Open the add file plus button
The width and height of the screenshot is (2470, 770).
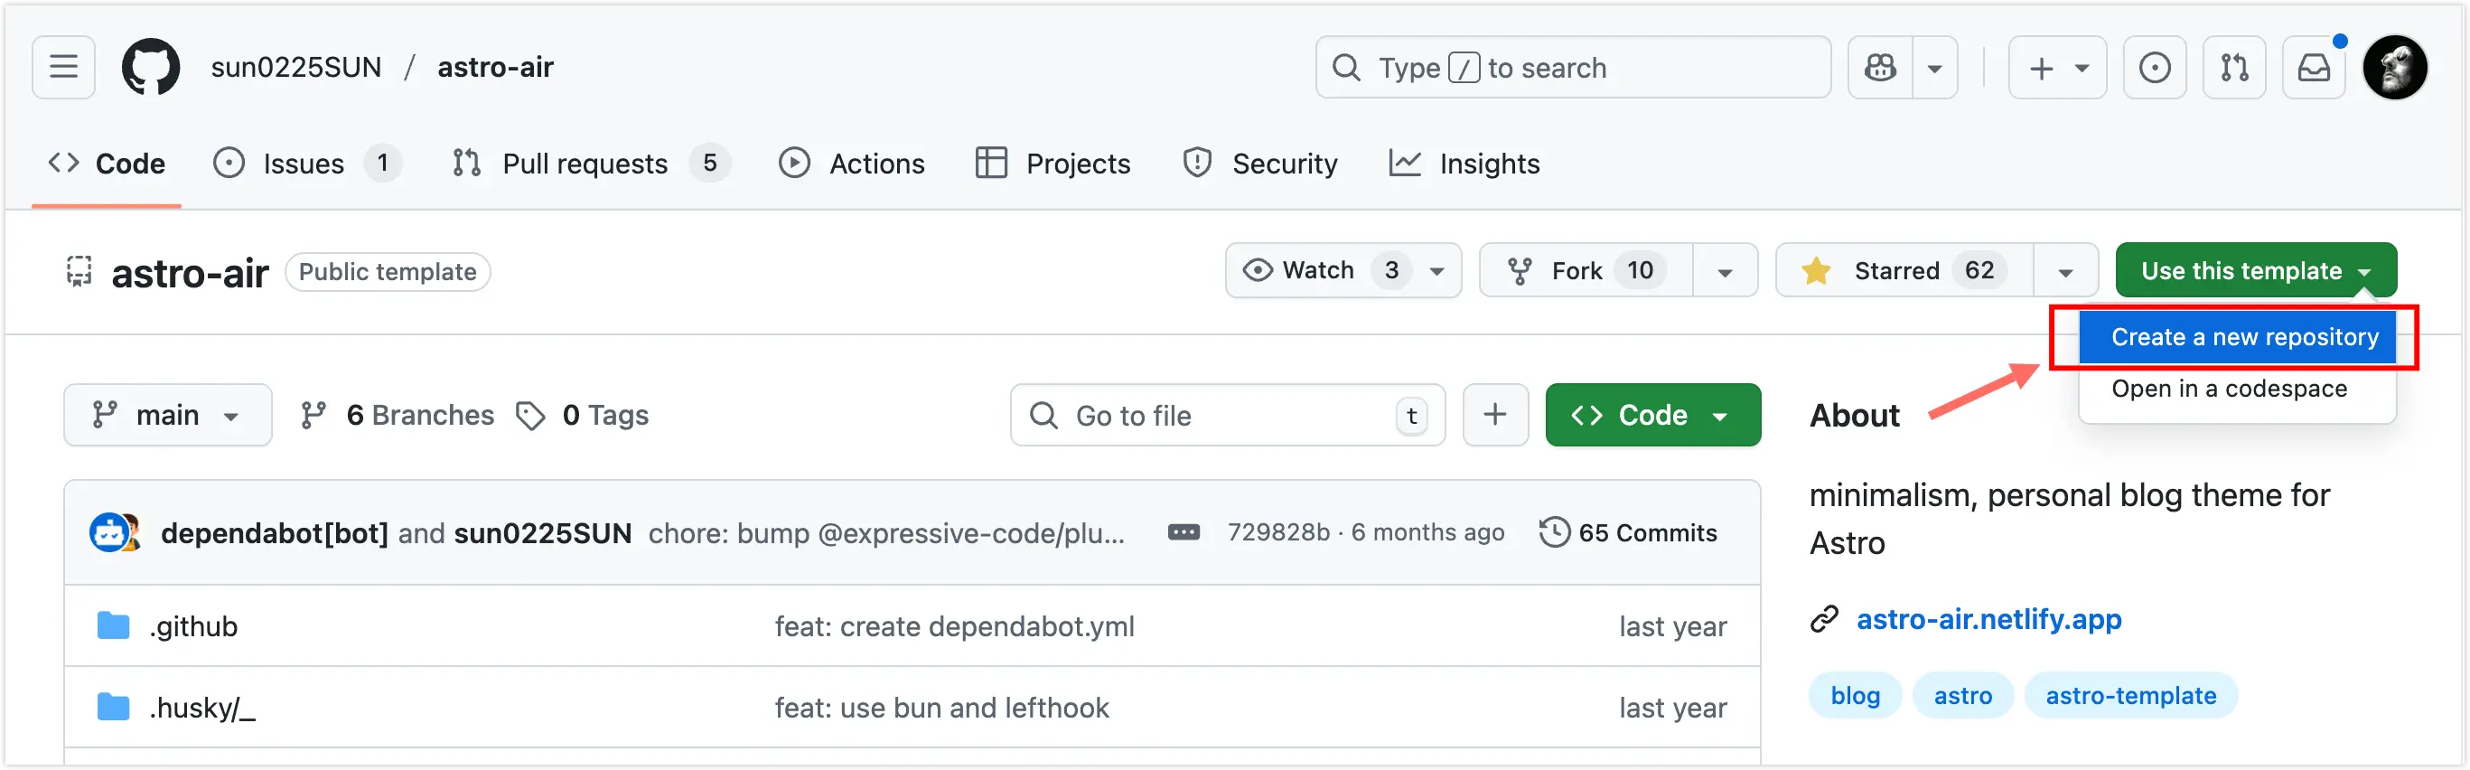click(1495, 414)
